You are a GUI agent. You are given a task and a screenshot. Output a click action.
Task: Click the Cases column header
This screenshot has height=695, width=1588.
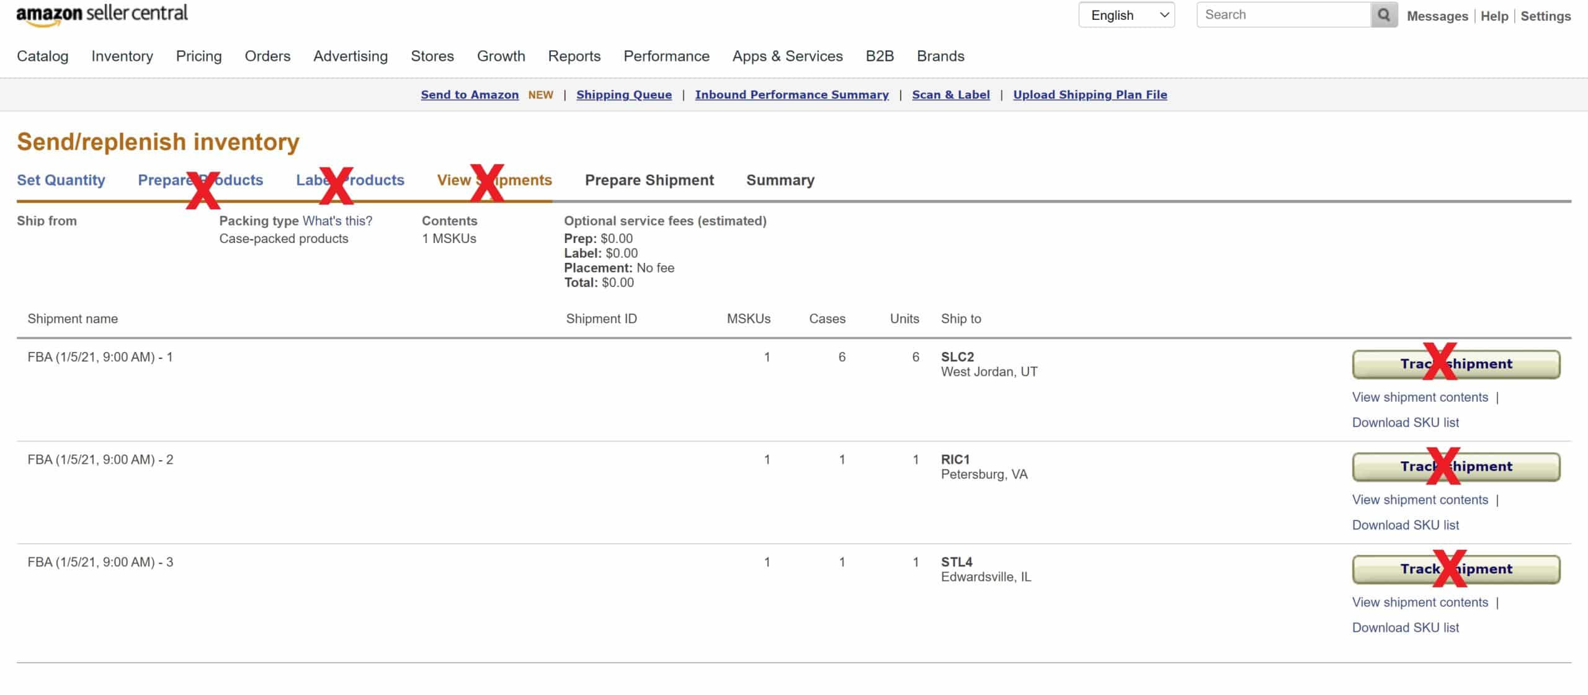coord(827,319)
